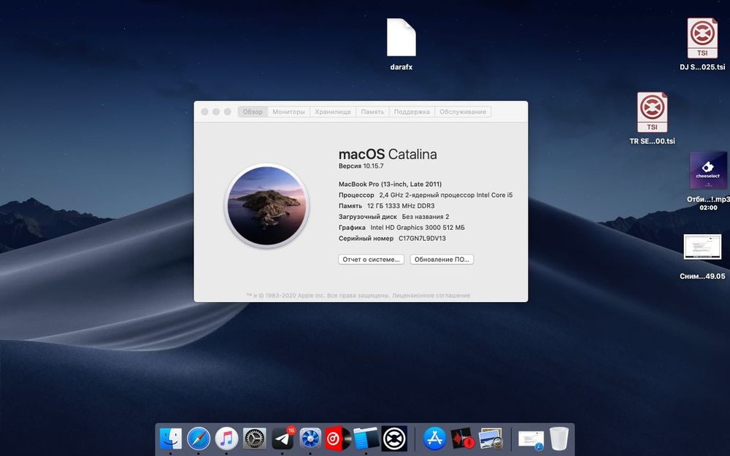This screenshot has height=456, width=730.
Task: Open the Обслуживание tab
Action: 463,112
